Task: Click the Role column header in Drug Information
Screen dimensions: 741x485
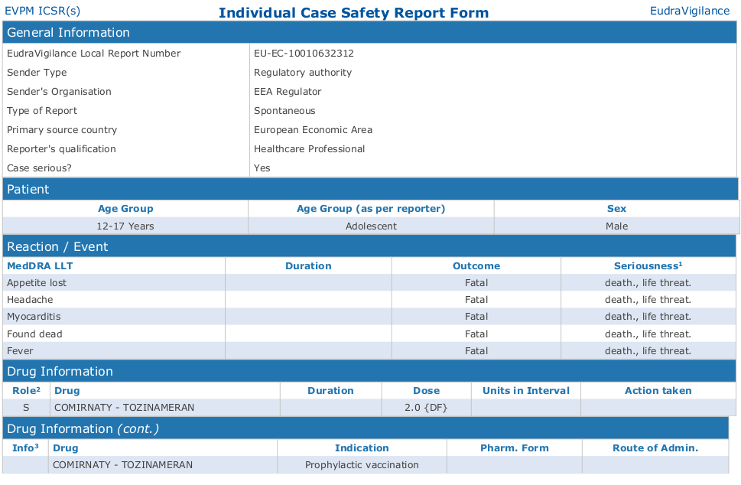Action: 26,390
